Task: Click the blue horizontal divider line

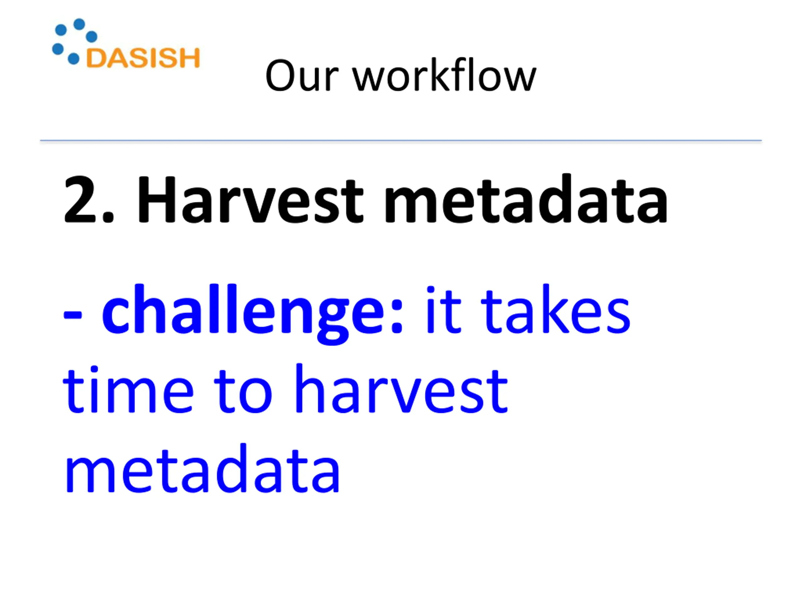Action: point(401,140)
